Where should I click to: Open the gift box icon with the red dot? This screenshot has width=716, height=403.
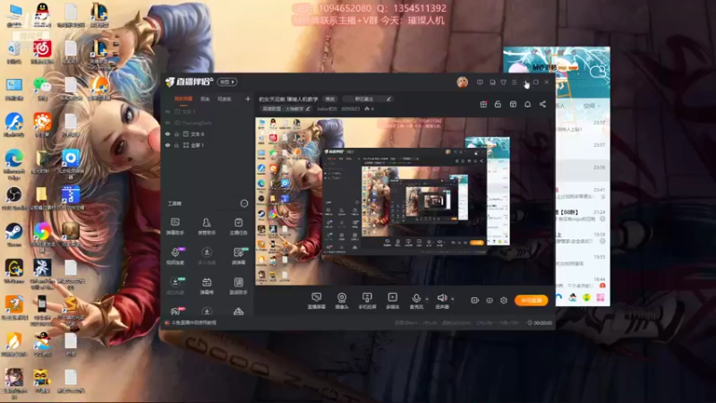coord(483,104)
